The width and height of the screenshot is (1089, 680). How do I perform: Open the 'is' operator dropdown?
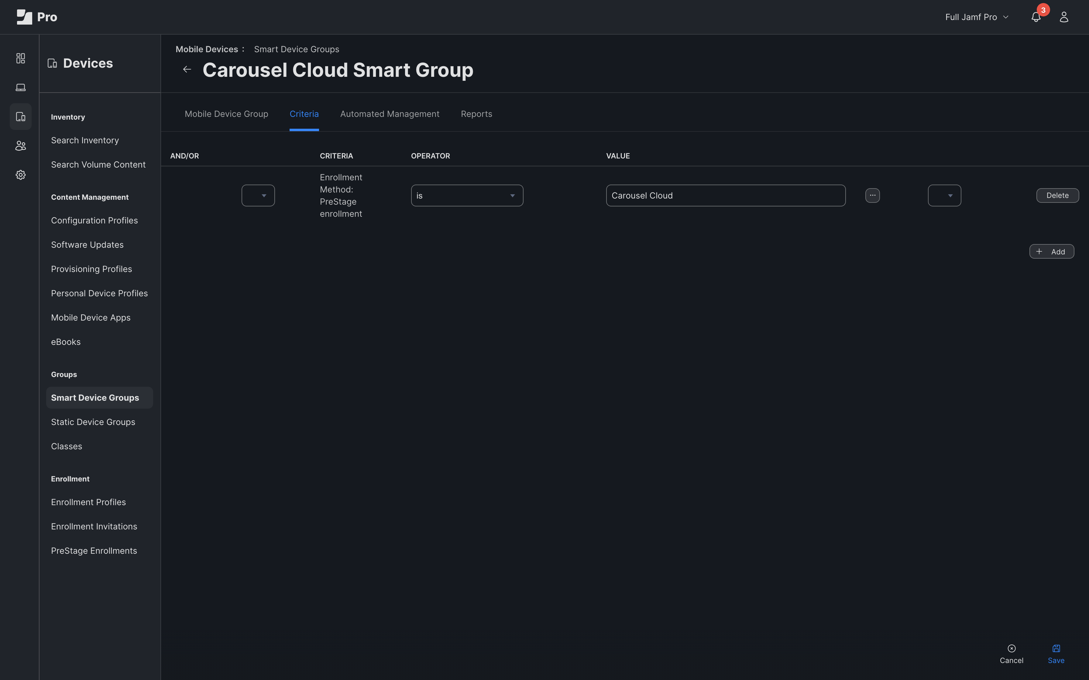[467, 195]
